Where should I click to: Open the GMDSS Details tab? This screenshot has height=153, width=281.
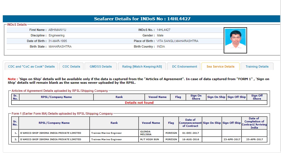tap(100, 66)
